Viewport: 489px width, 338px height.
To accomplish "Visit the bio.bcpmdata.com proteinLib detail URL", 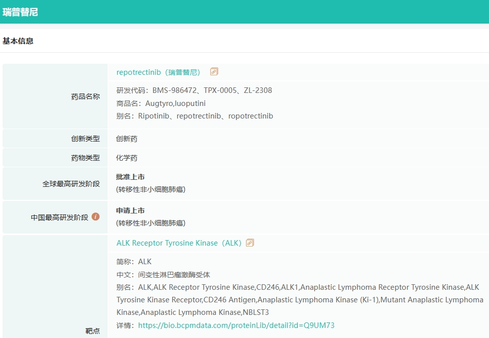I will click(x=236, y=325).
